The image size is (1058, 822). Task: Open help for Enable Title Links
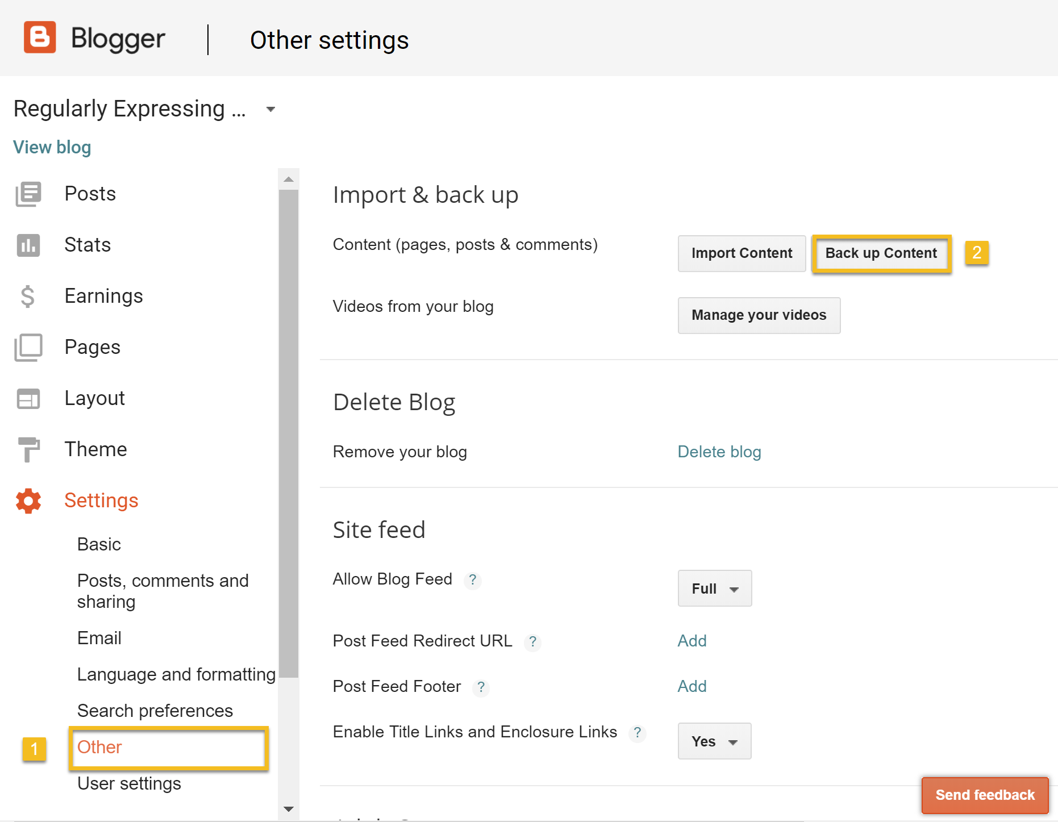click(638, 733)
